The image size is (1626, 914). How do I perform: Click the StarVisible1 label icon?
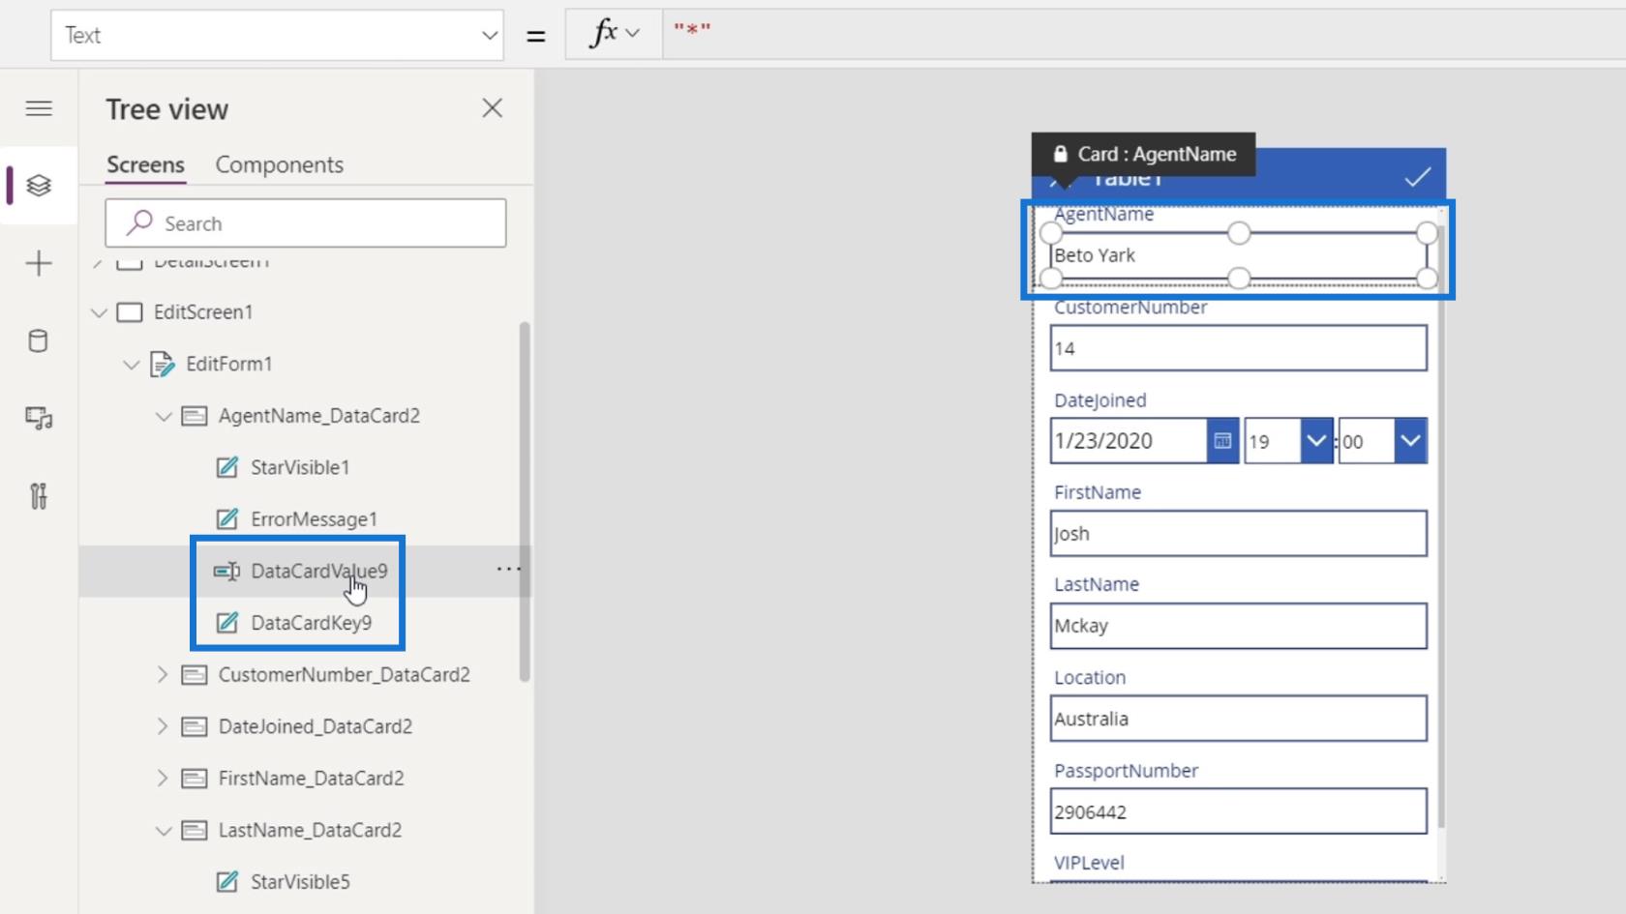pos(226,468)
